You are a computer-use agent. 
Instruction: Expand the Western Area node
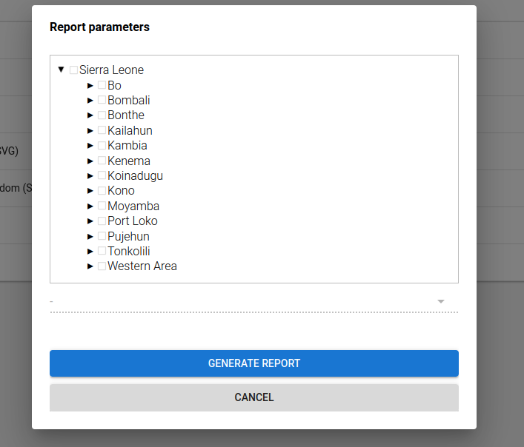click(90, 266)
